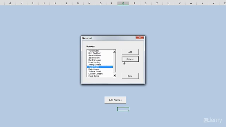Select column S header

pos(146,3)
